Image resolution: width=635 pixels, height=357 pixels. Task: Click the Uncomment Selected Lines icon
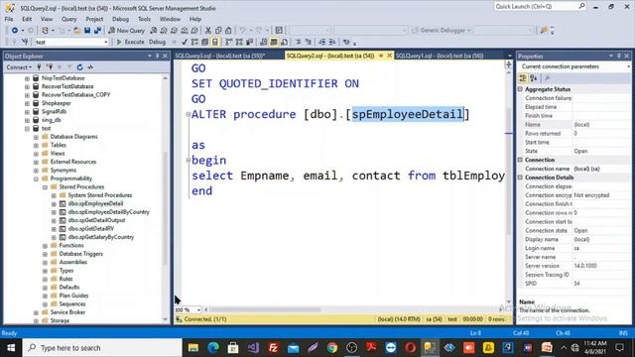point(309,42)
